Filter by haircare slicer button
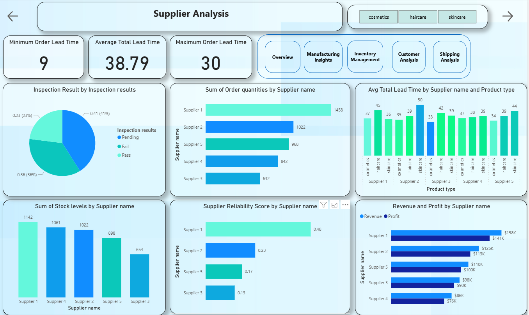Screen dimensions: 529x315 point(418,17)
